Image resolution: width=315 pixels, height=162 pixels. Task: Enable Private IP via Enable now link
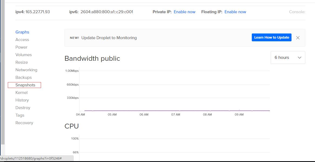(184, 12)
